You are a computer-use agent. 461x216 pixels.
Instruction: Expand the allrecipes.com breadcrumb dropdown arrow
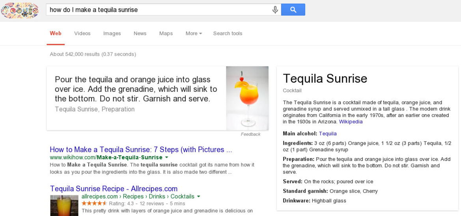pyautogui.click(x=198, y=196)
